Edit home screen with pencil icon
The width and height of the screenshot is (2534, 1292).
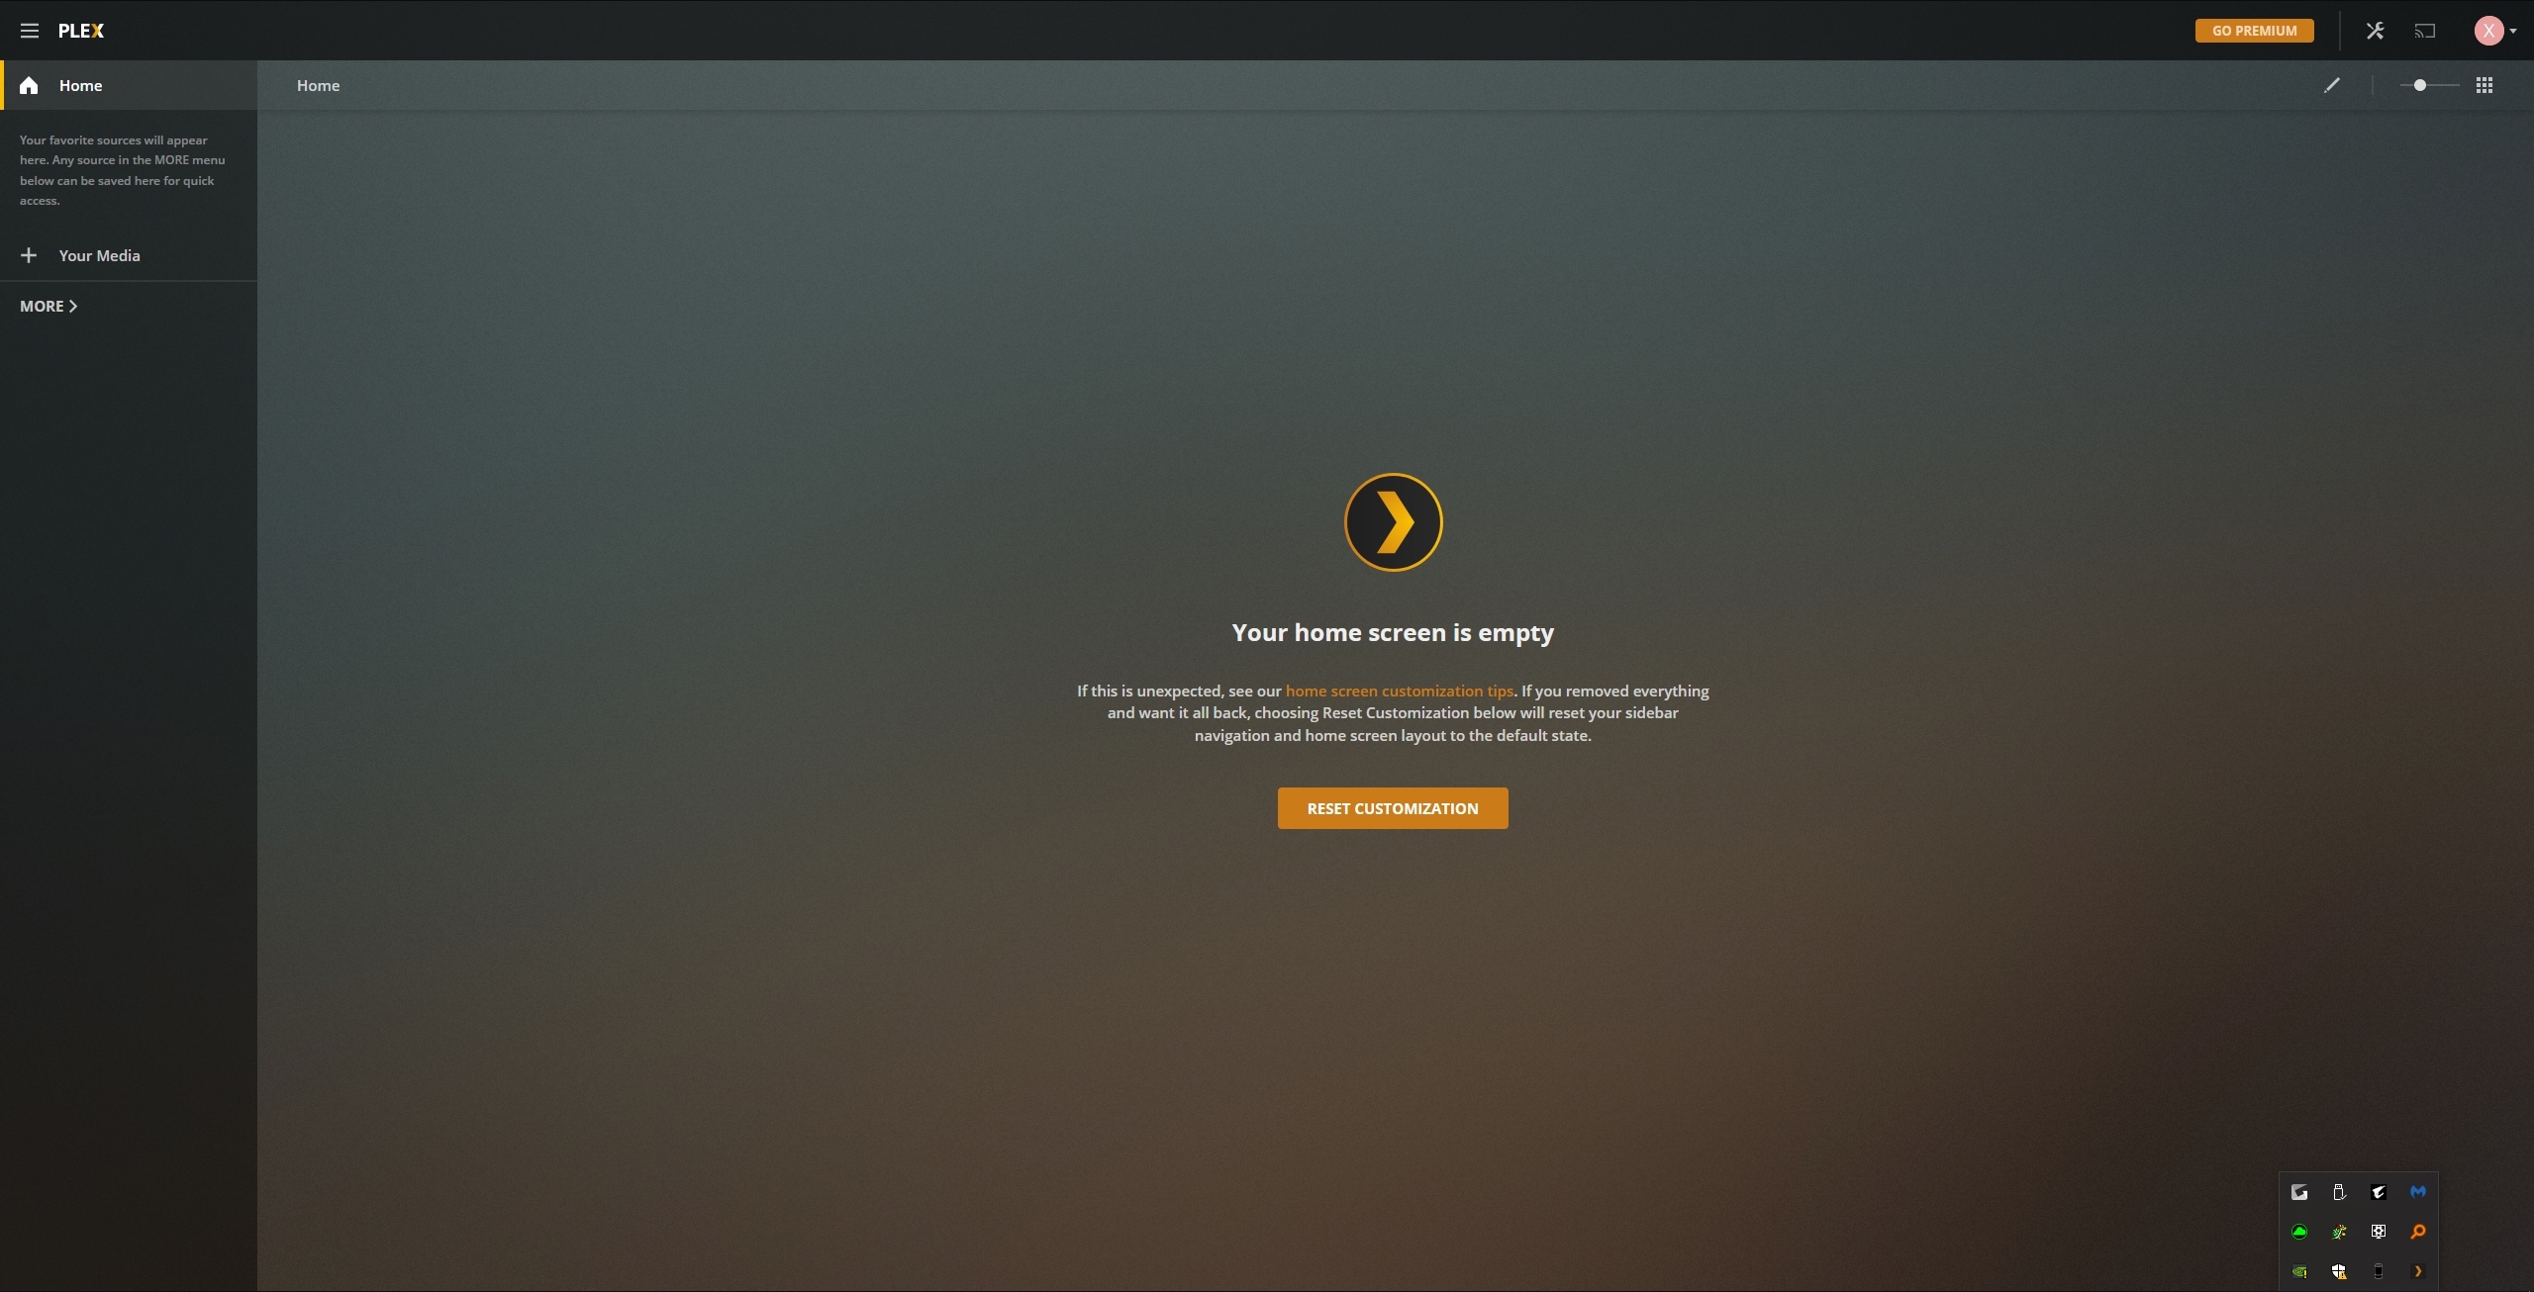[x=2332, y=85]
